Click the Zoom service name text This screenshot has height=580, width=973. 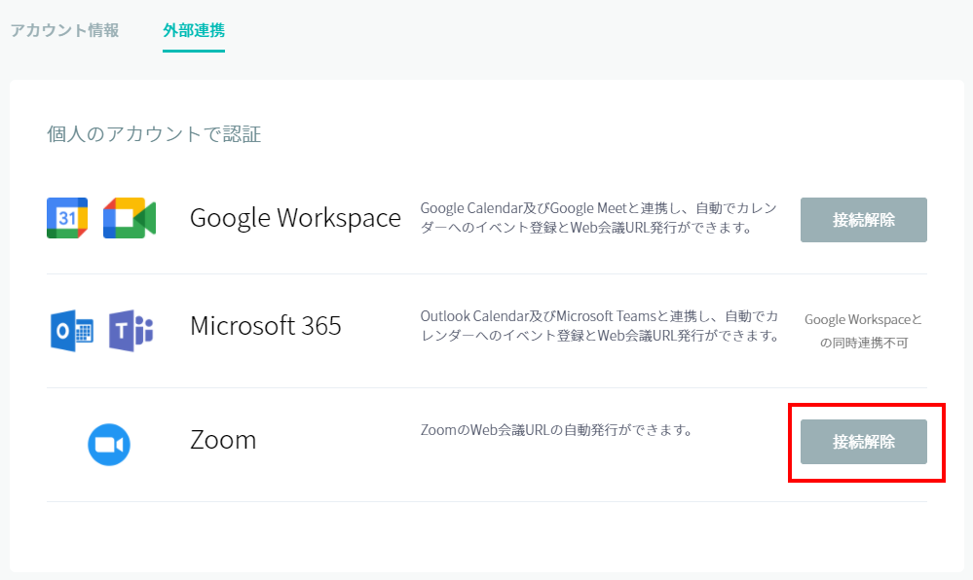coord(223,440)
